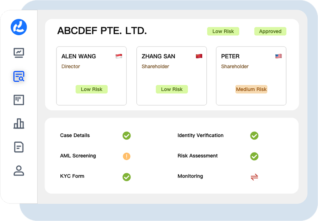318x221 pixels.
Task: Click China flag on Zhang San card
Action: [x=199, y=56]
